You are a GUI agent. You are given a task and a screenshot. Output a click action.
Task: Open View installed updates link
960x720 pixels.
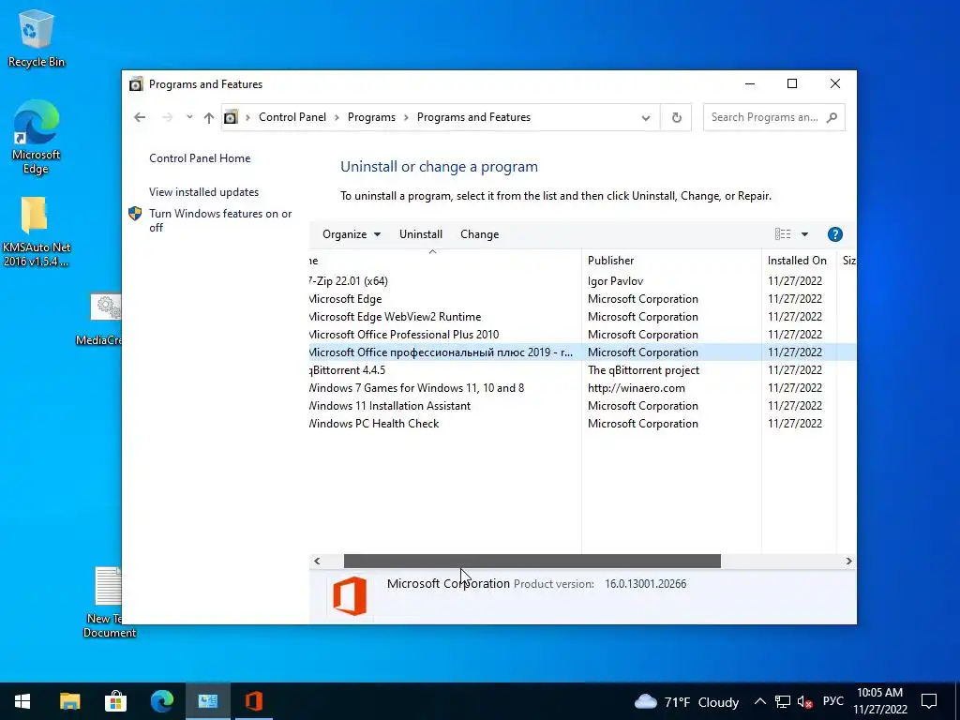203,191
